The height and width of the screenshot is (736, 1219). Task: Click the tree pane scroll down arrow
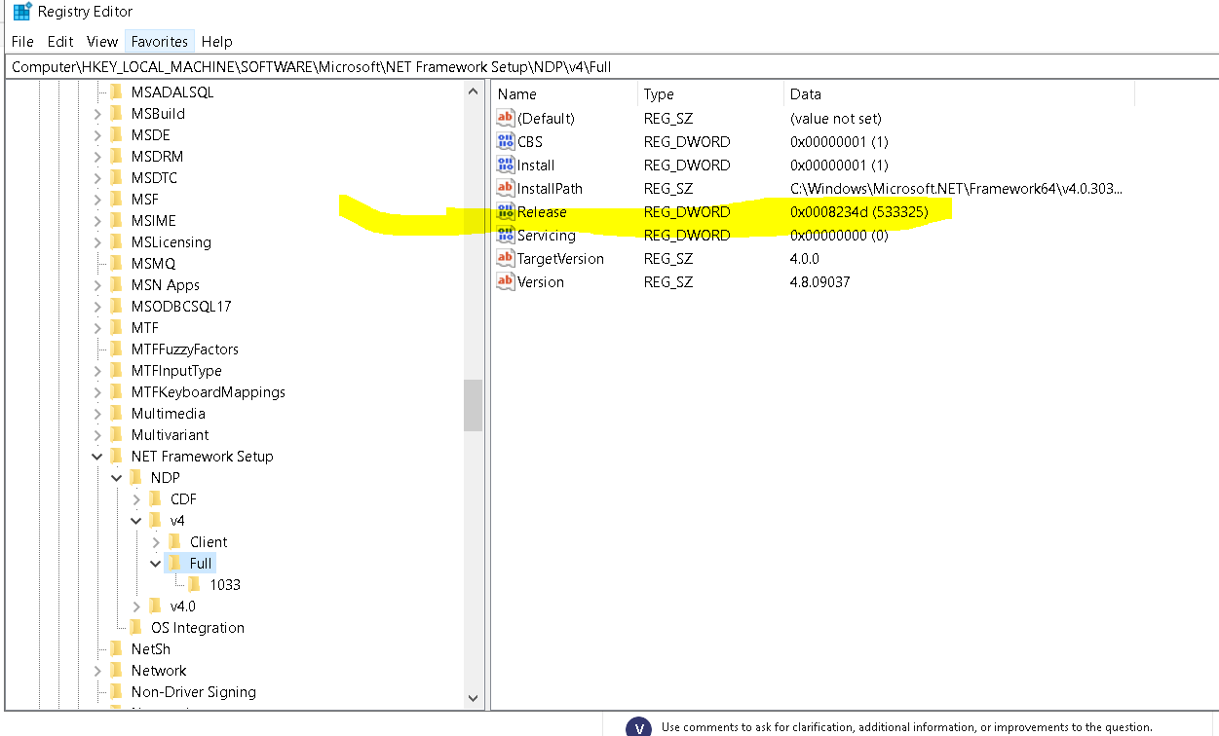[x=474, y=697]
